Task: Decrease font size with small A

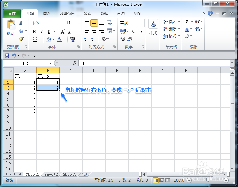Action: click(70, 32)
